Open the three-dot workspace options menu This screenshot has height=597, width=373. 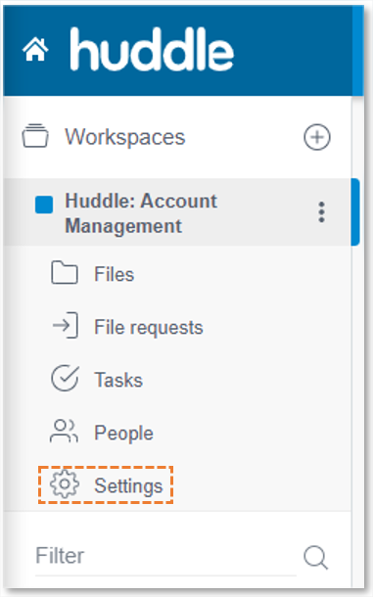pos(321,212)
